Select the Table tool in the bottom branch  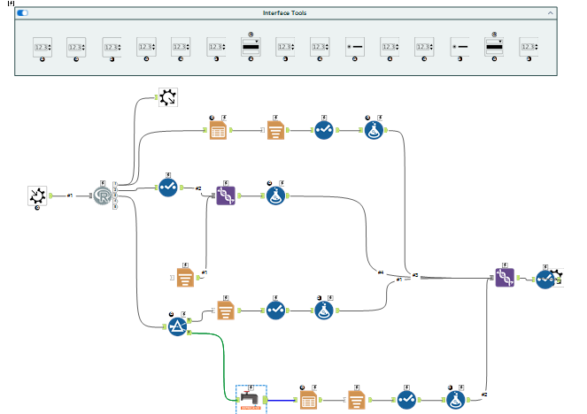click(308, 400)
